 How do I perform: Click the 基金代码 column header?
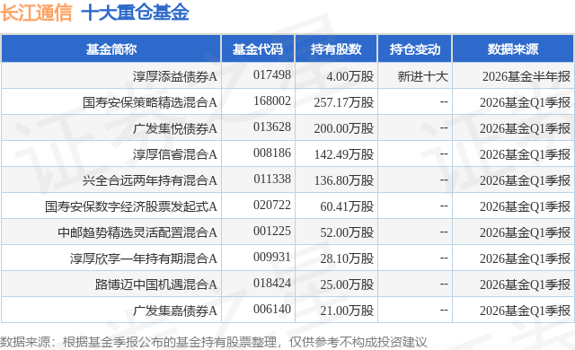pyautogui.click(x=258, y=49)
